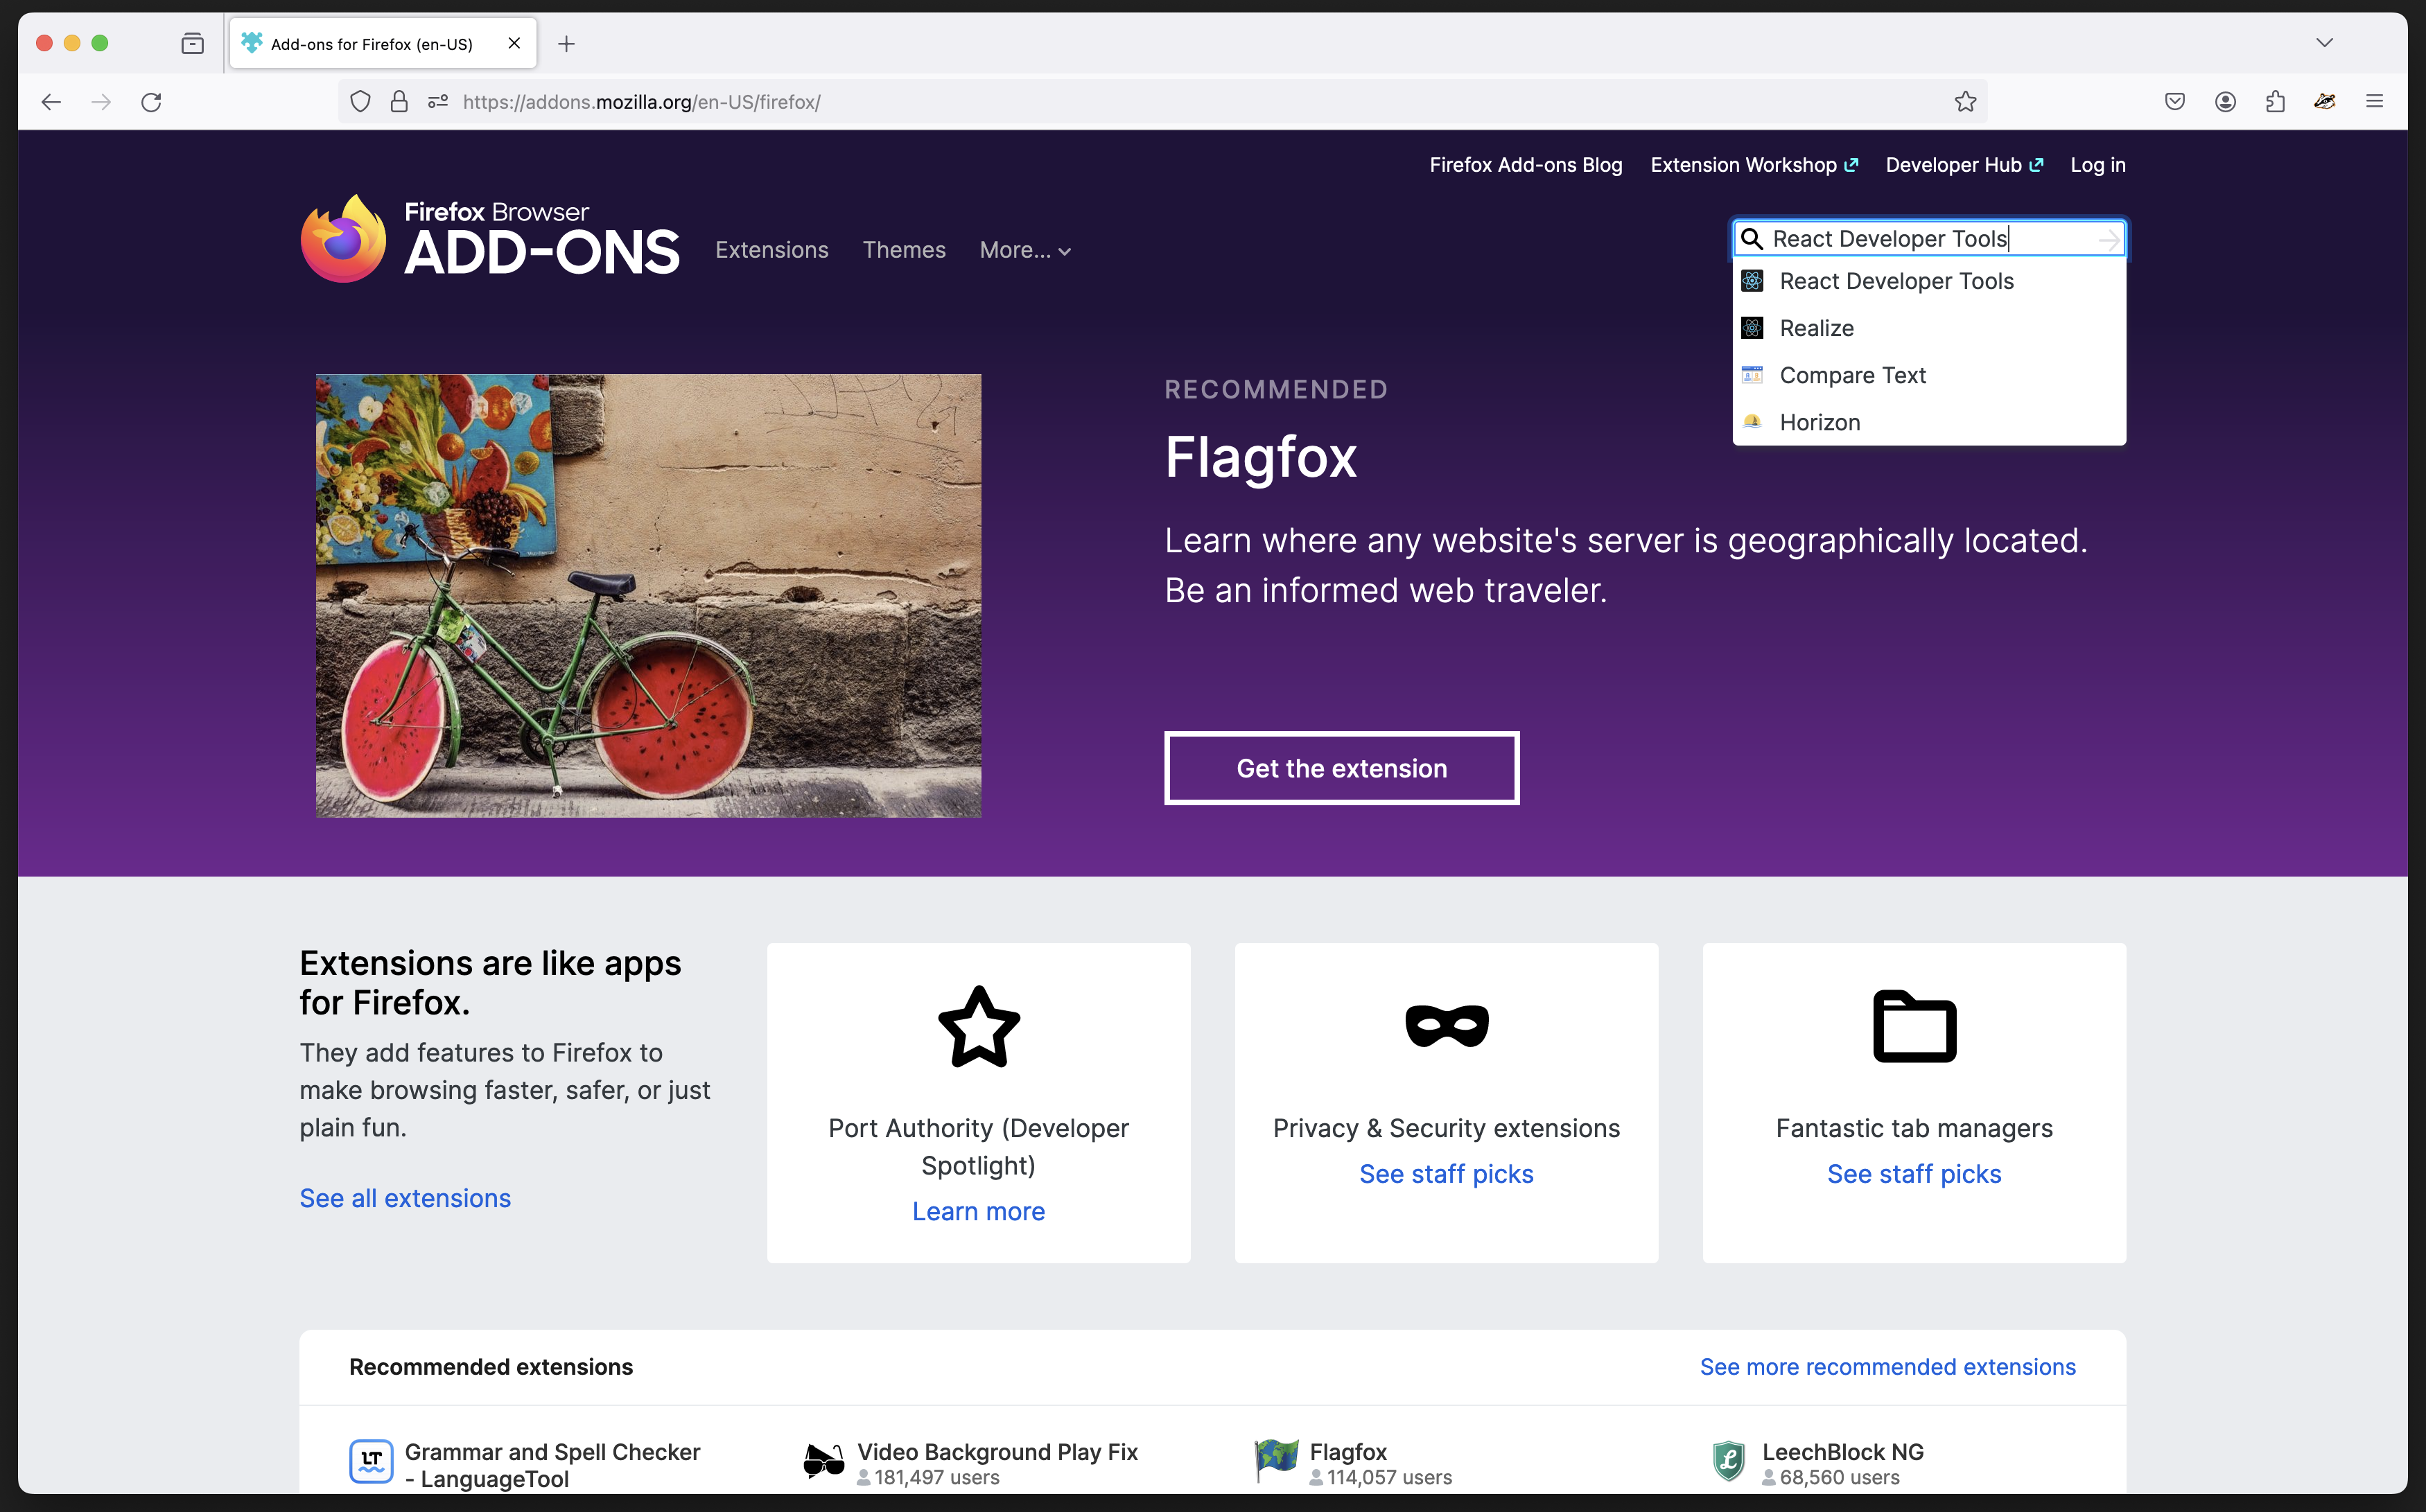Save page to Pocket
The height and width of the screenshot is (1512, 2426).
pos(2175,102)
